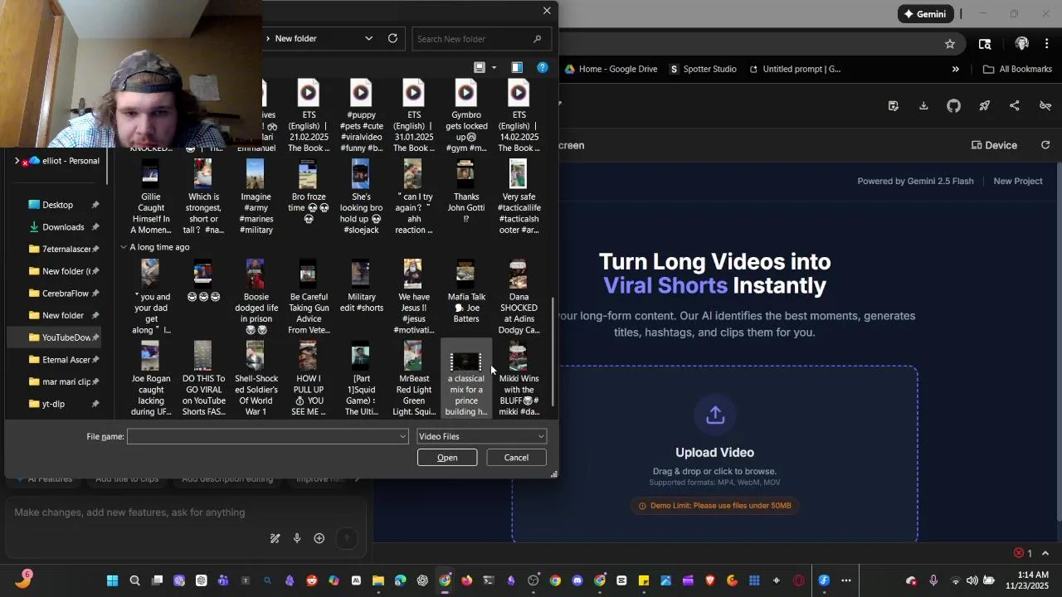1062x597 pixels.
Task: Open the Chrome profile avatar
Action: (x=1021, y=44)
